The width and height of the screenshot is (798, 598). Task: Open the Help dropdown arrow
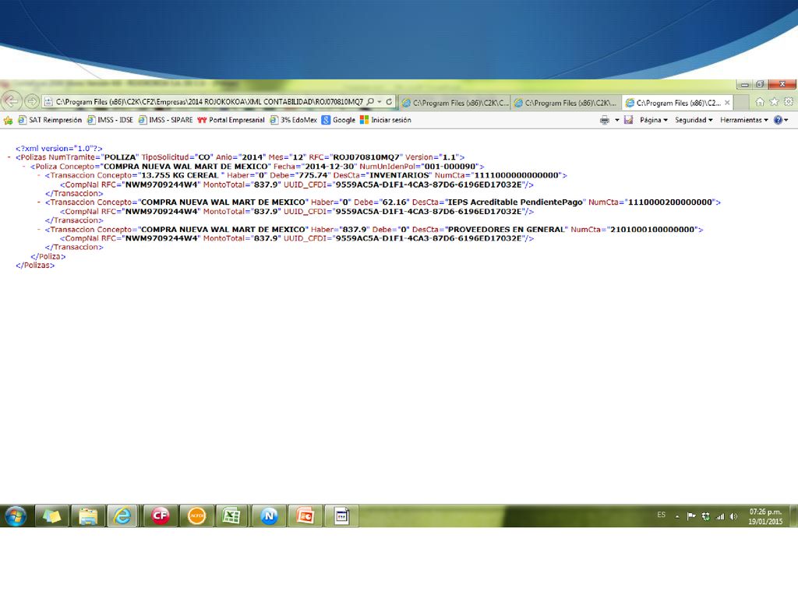coord(786,121)
